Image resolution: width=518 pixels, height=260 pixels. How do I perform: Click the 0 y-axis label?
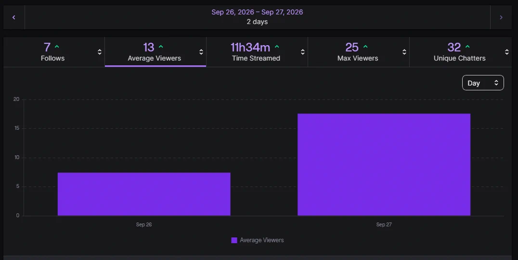[18, 215]
